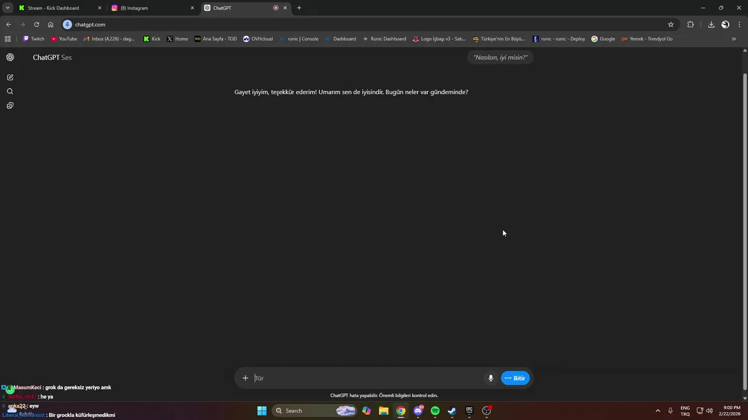The height and width of the screenshot is (420, 748).
Task: Open the Chrome apps grid icon
Action: (x=8, y=39)
